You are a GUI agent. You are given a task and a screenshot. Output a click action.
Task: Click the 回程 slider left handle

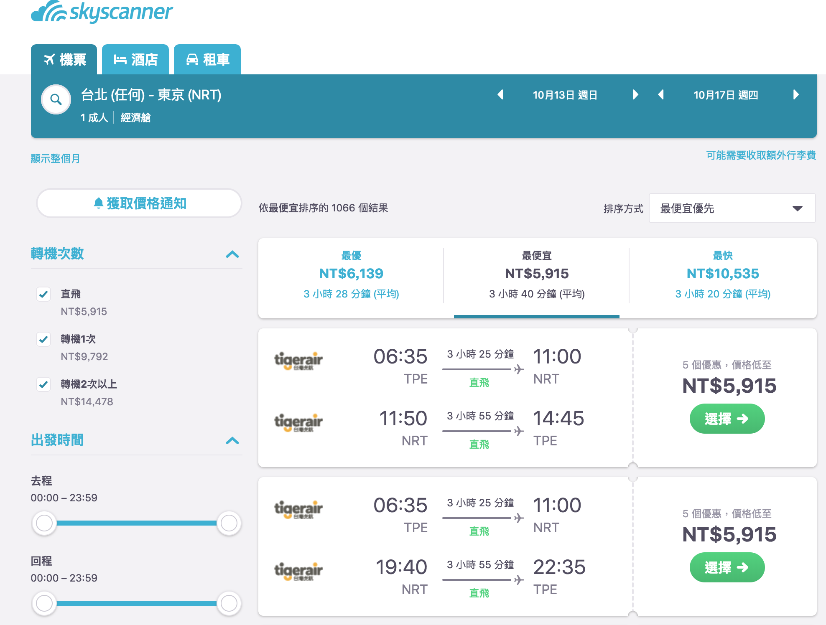tap(44, 603)
